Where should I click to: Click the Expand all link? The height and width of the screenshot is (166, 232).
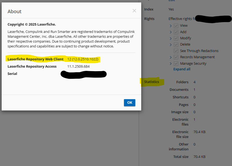pos(182,69)
